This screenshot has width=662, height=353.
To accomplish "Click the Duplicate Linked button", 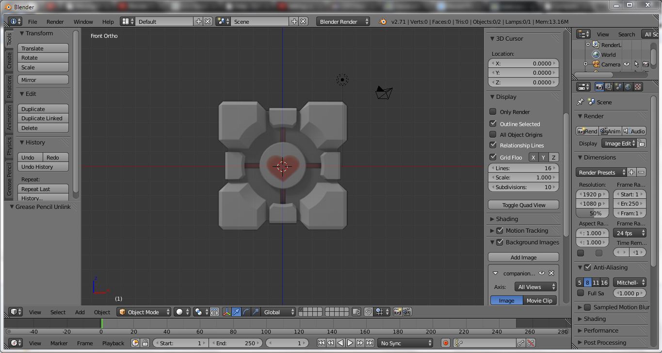I will click(43, 118).
